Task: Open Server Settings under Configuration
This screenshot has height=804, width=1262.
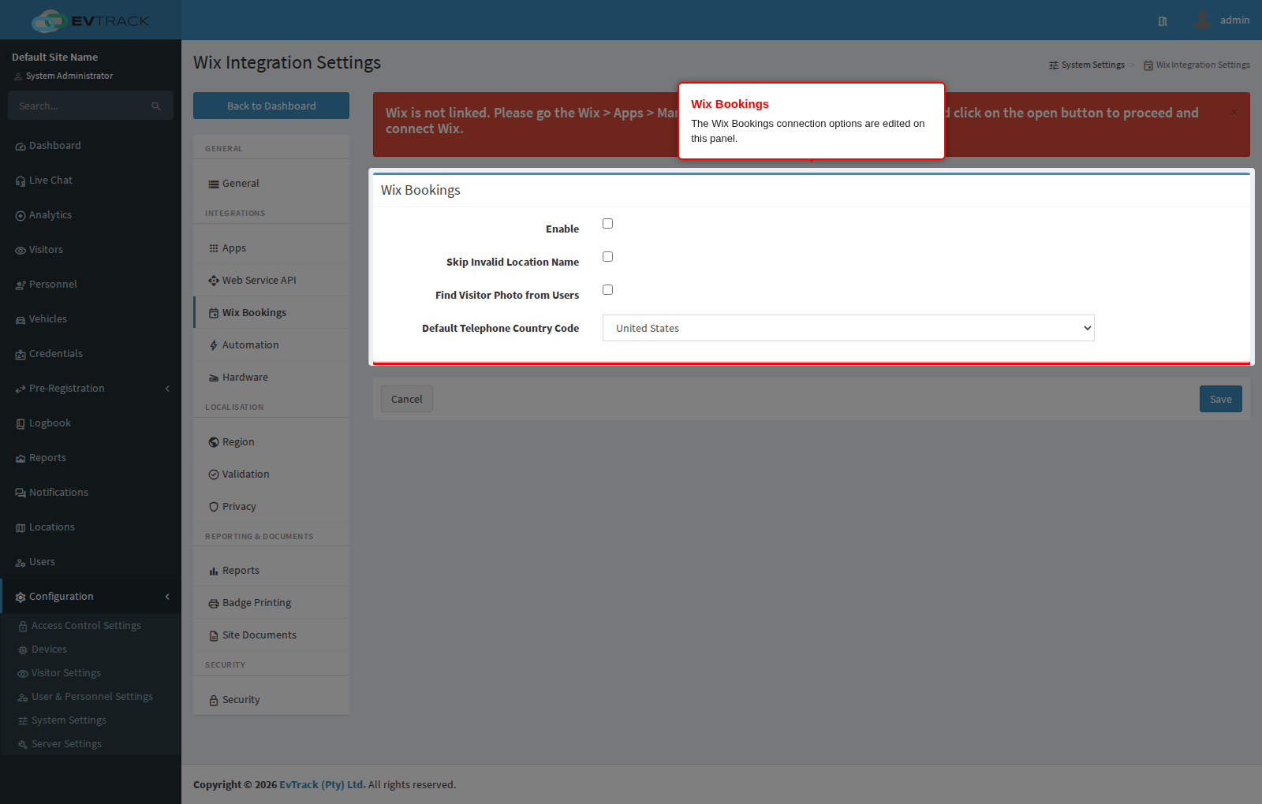Action: point(91,744)
